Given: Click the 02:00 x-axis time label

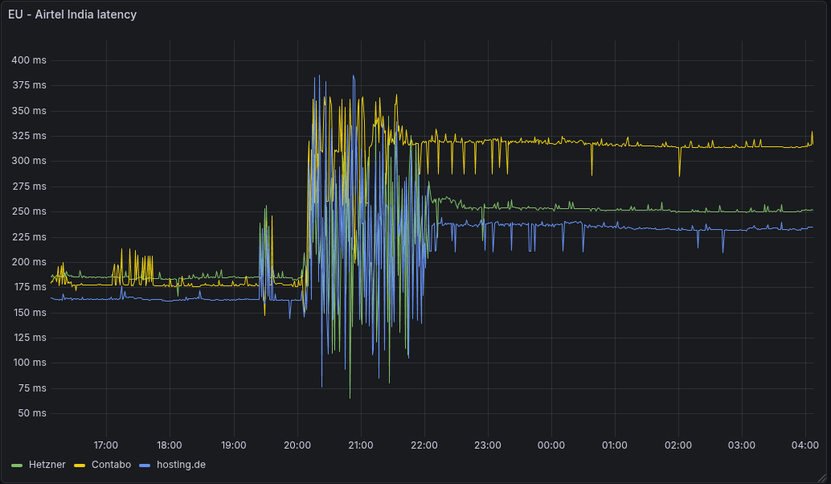Looking at the screenshot, I should point(677,445).
